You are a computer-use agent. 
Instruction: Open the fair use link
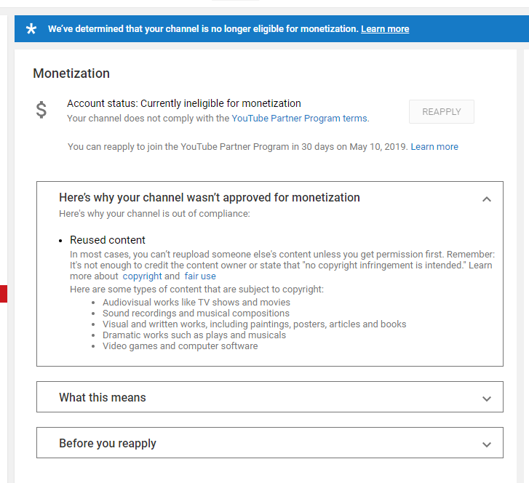pyautogui.click(x=200, y=276)
